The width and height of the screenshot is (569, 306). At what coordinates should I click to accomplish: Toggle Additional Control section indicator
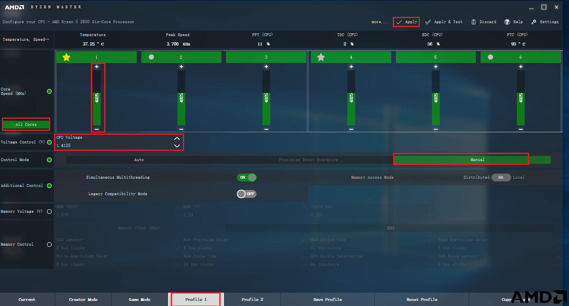(49, 186)
